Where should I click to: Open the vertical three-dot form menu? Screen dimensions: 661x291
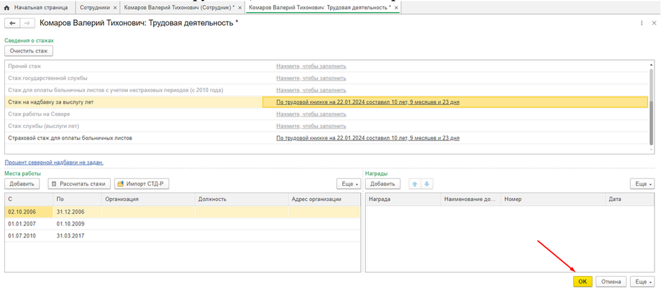tap(642, 24)
